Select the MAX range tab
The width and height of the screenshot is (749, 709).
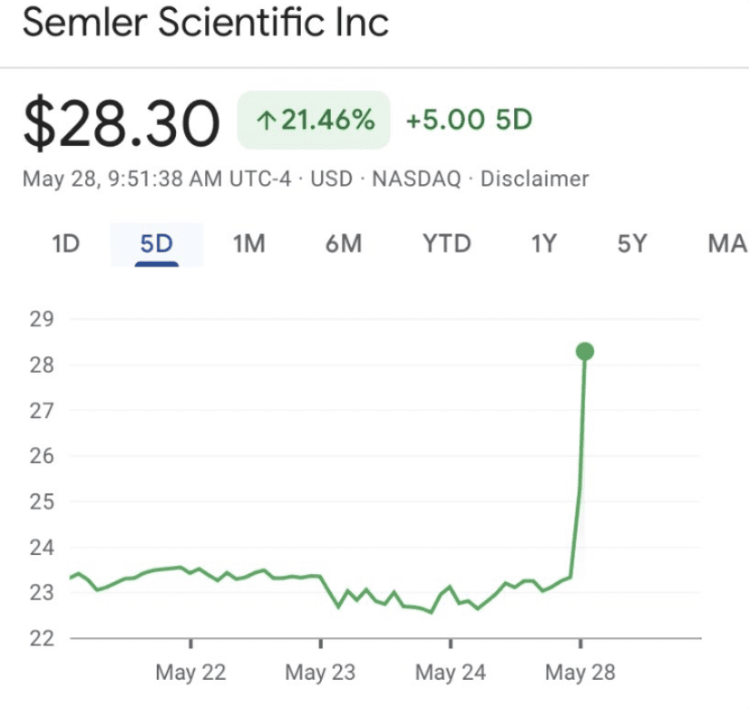pos(728,244)
